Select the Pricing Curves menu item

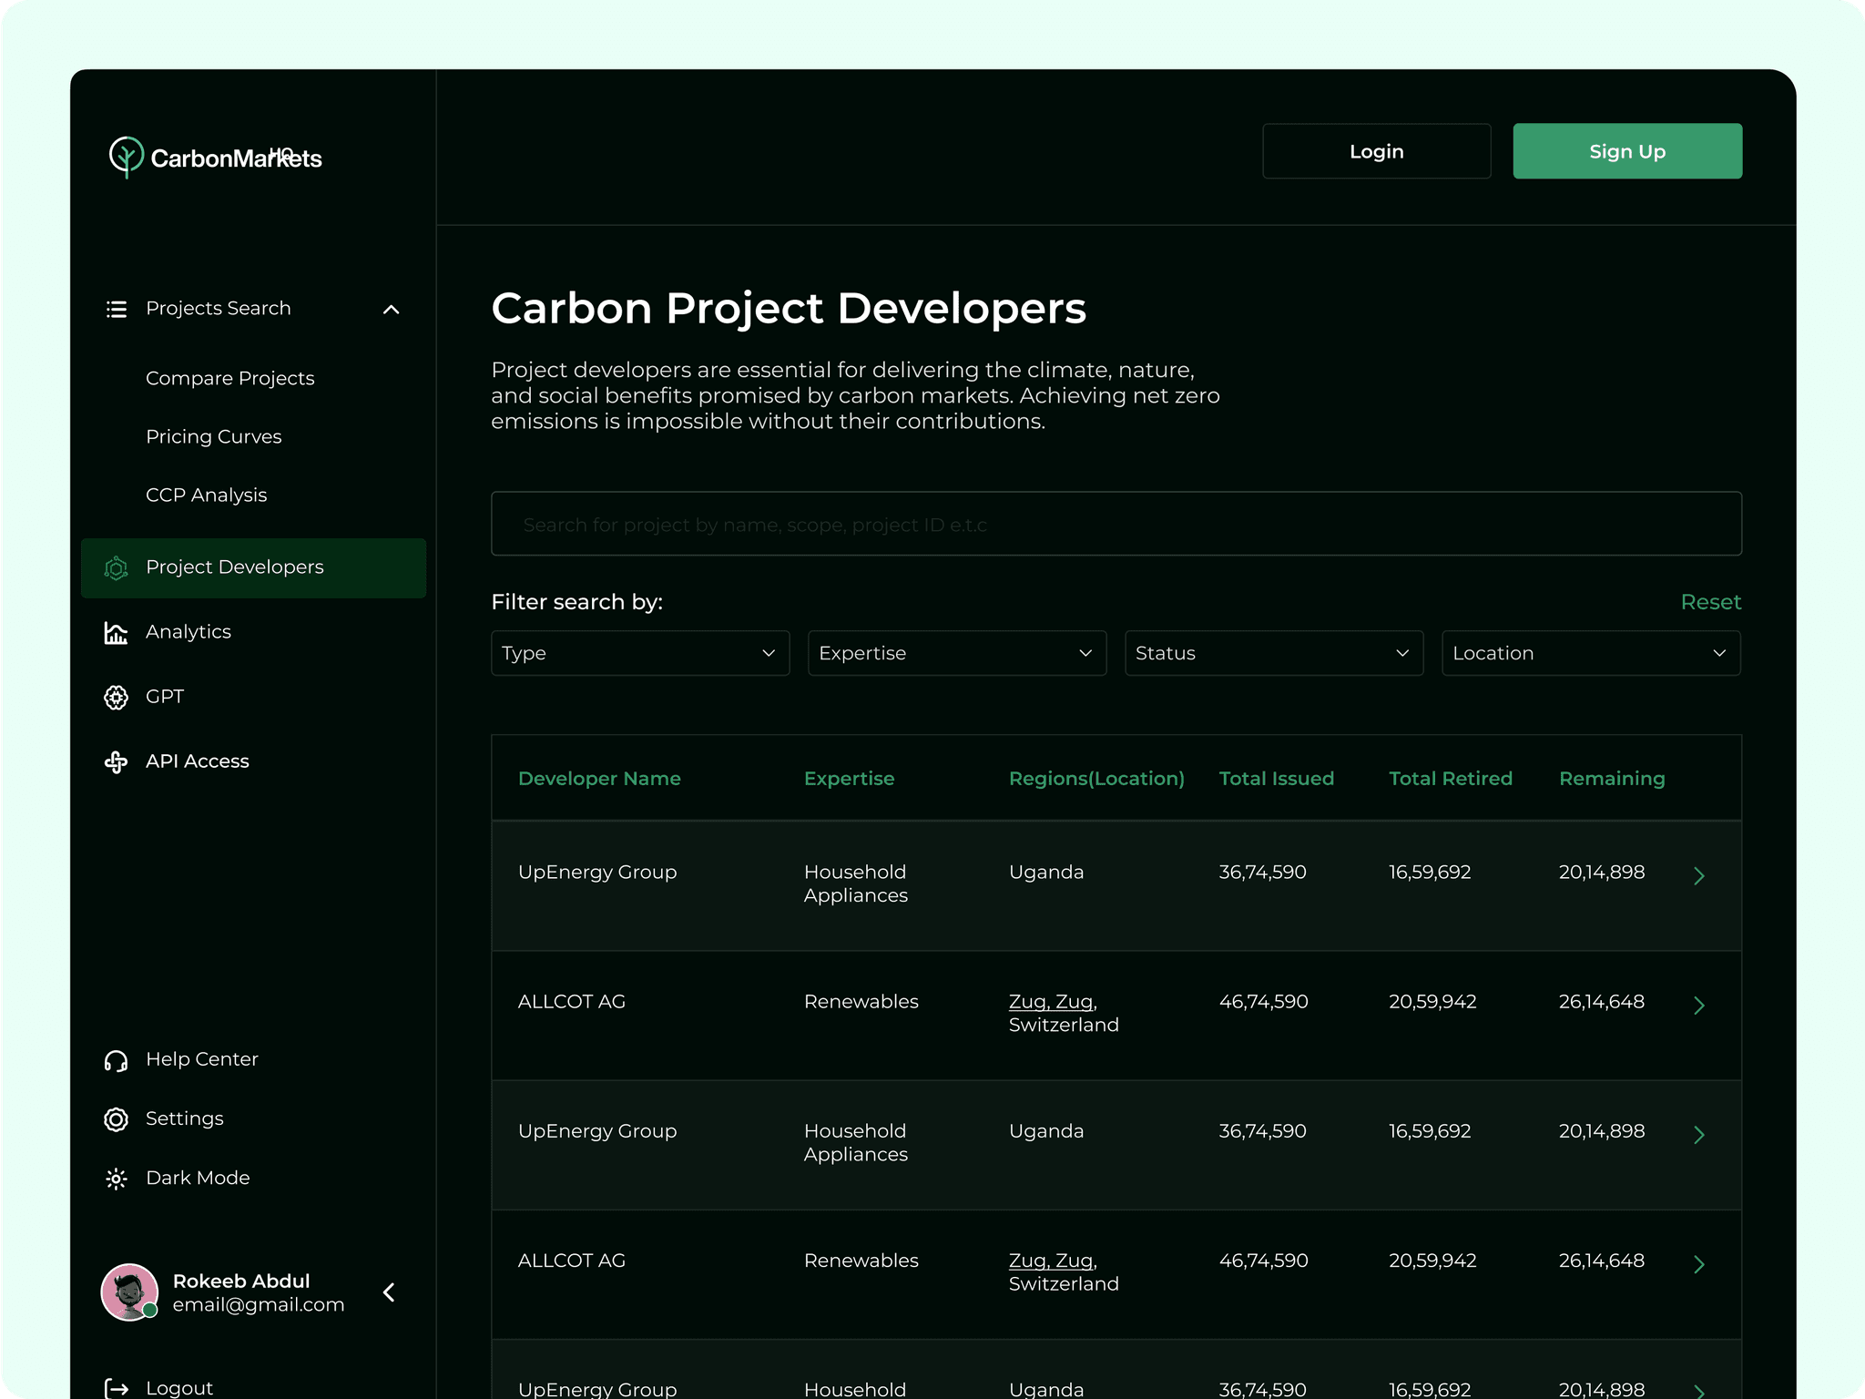213,436
